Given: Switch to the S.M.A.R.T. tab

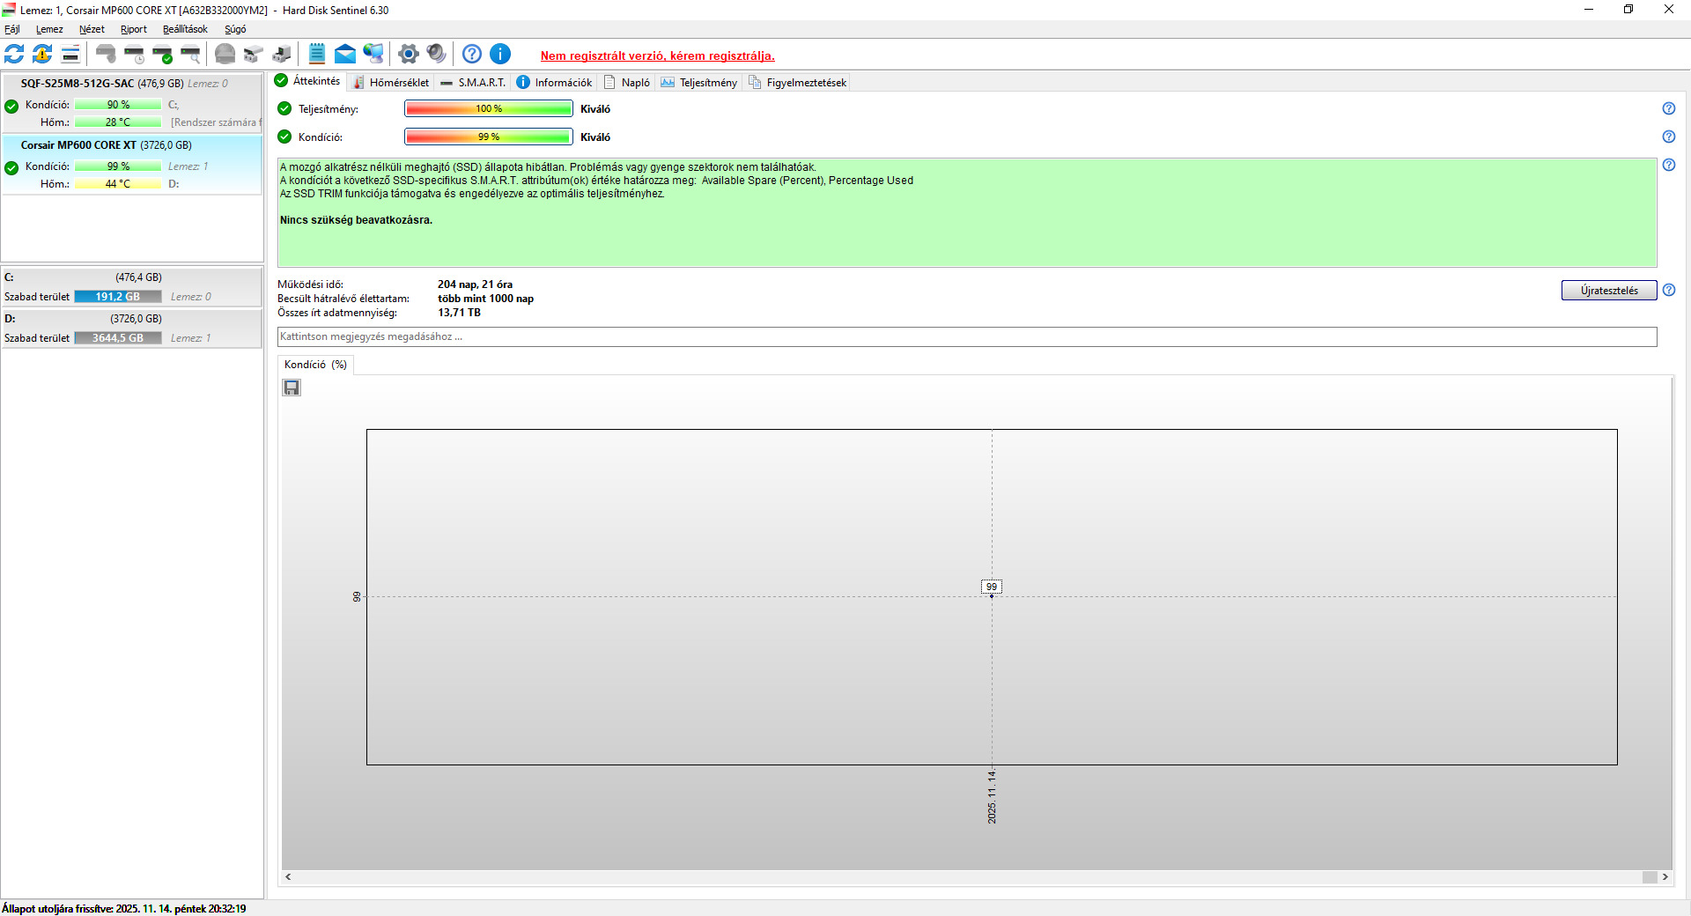Looking at the screenshot, I should coord(473,83).
